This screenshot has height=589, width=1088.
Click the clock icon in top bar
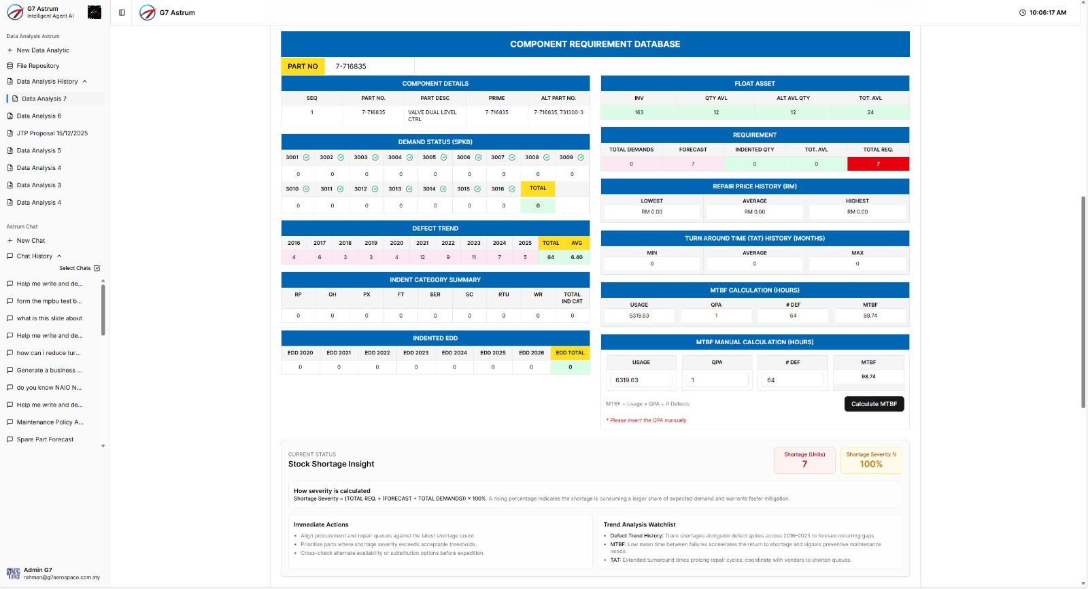[x=1022, y=12]
